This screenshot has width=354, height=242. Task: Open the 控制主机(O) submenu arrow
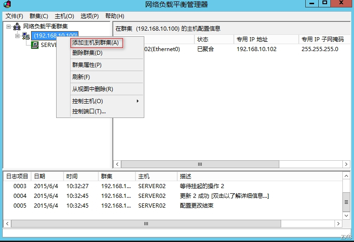pos(137,101)
